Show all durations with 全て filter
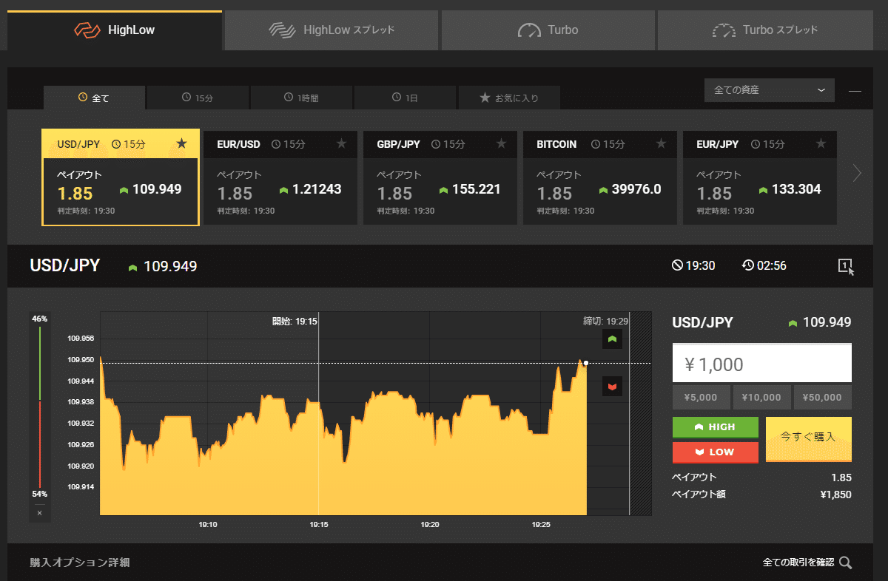This screenshot has height=581, width=888. [94, 98]
